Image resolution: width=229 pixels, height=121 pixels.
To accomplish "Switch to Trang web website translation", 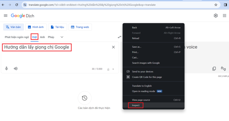I will click(80, 27).
